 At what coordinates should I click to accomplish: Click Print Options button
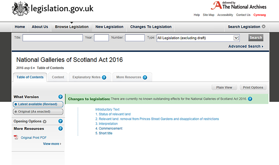(x=253, y=88)
